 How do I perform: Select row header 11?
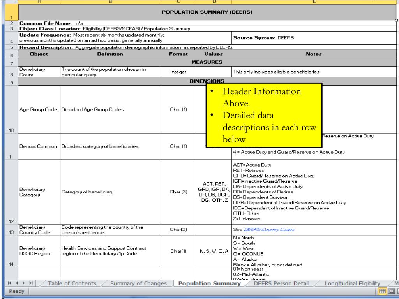(x=11, y=146)
